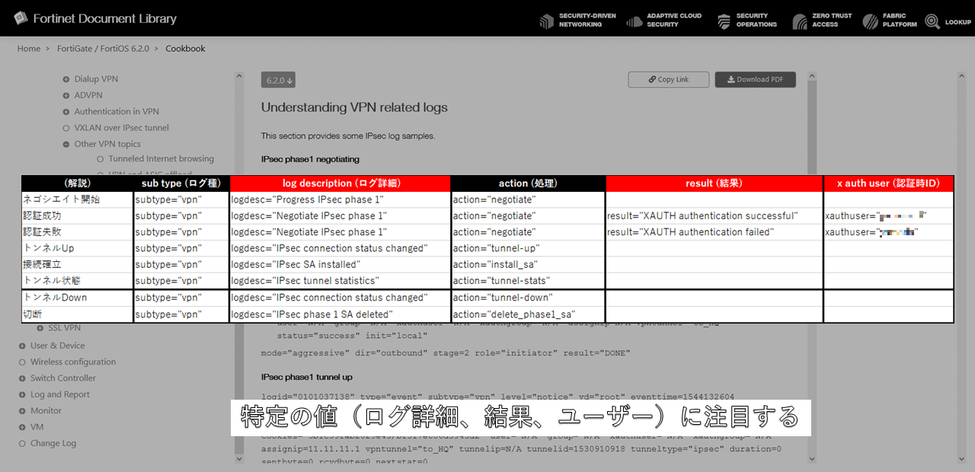Click logdesc="IPsec tunnel statistics" cell
This screenshot has height=472, width=975.
click(x=340, y=281)
